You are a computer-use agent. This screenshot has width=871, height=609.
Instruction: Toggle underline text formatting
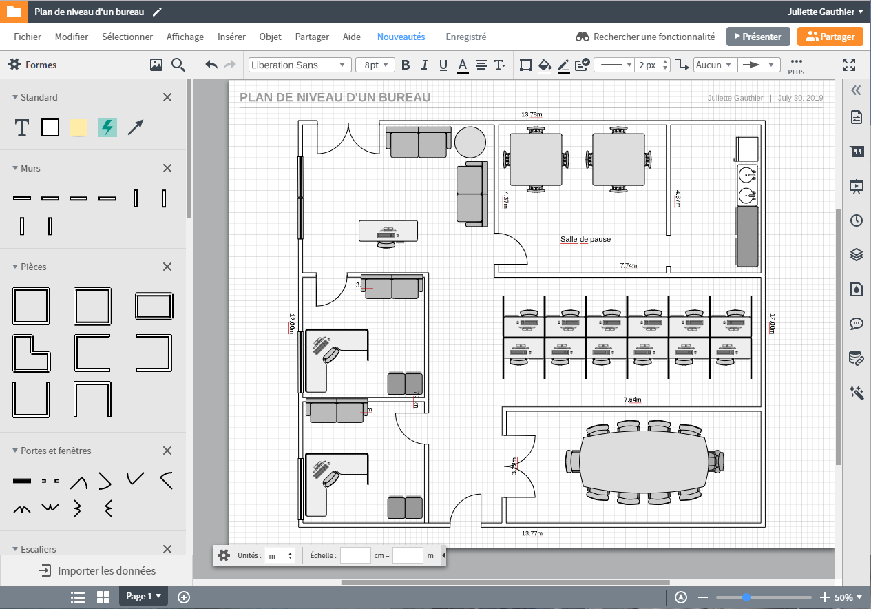tap(443, 65)
